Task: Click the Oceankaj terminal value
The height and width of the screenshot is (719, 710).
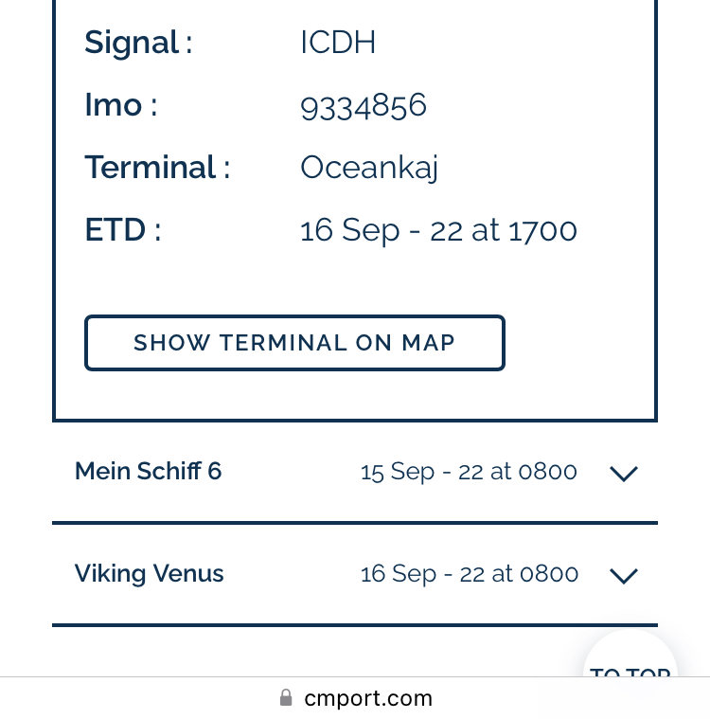Action: 369,169
